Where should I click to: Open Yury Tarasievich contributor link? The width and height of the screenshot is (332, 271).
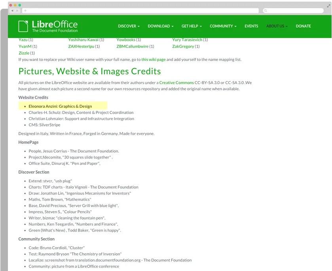coord(187,40)
